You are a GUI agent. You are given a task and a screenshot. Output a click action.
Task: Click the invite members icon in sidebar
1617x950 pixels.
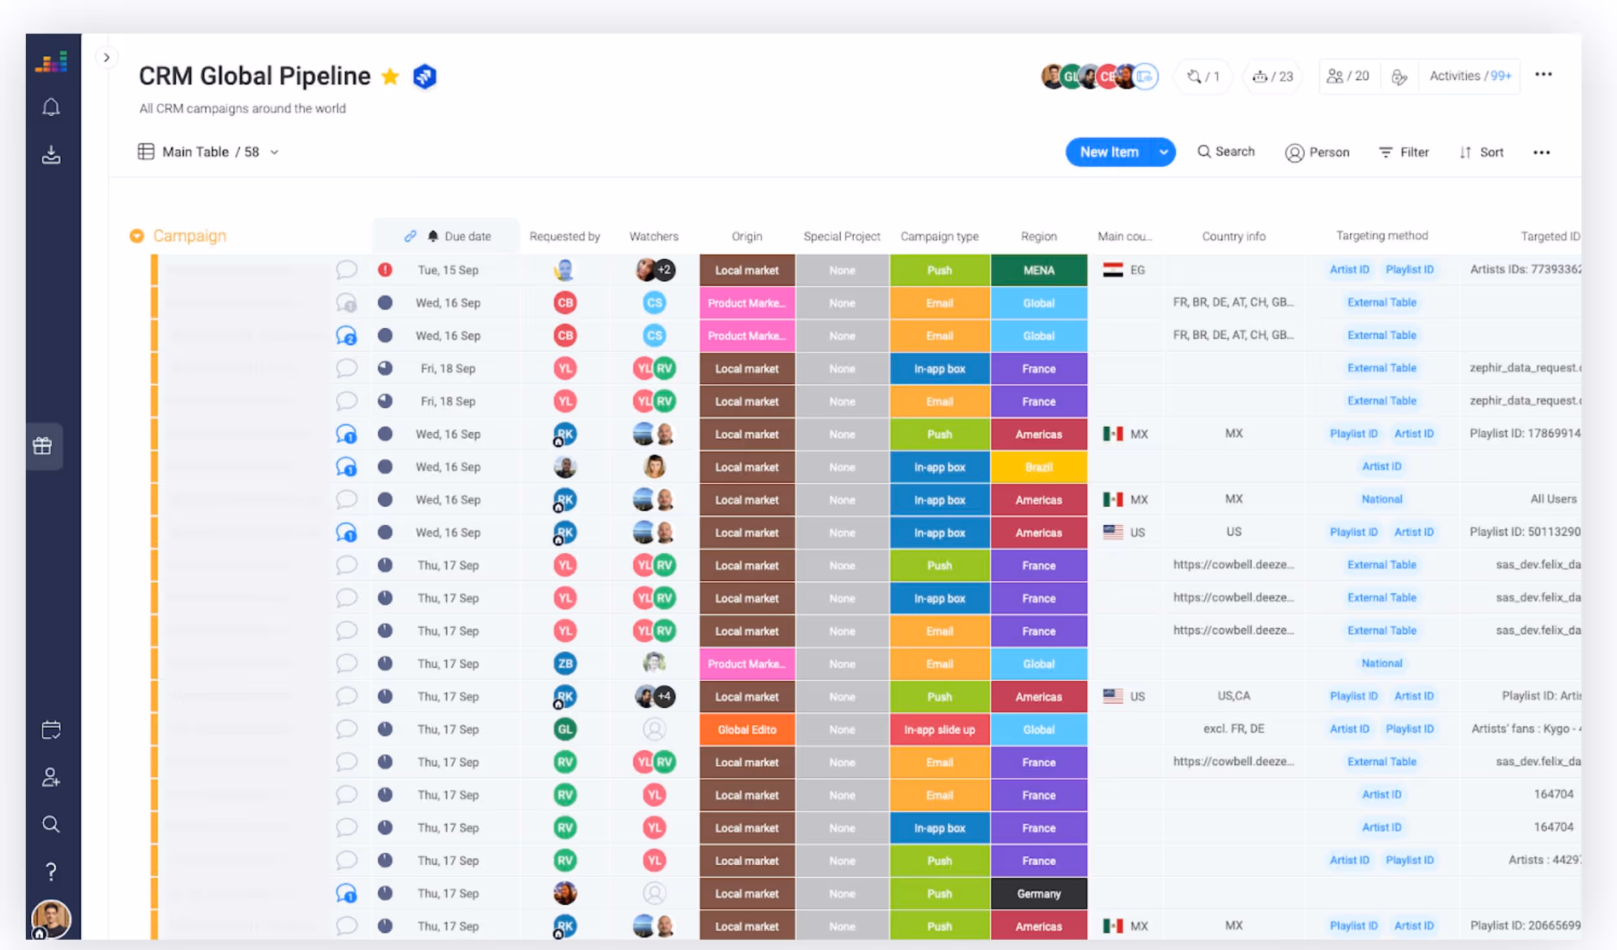tap(51, 777)
